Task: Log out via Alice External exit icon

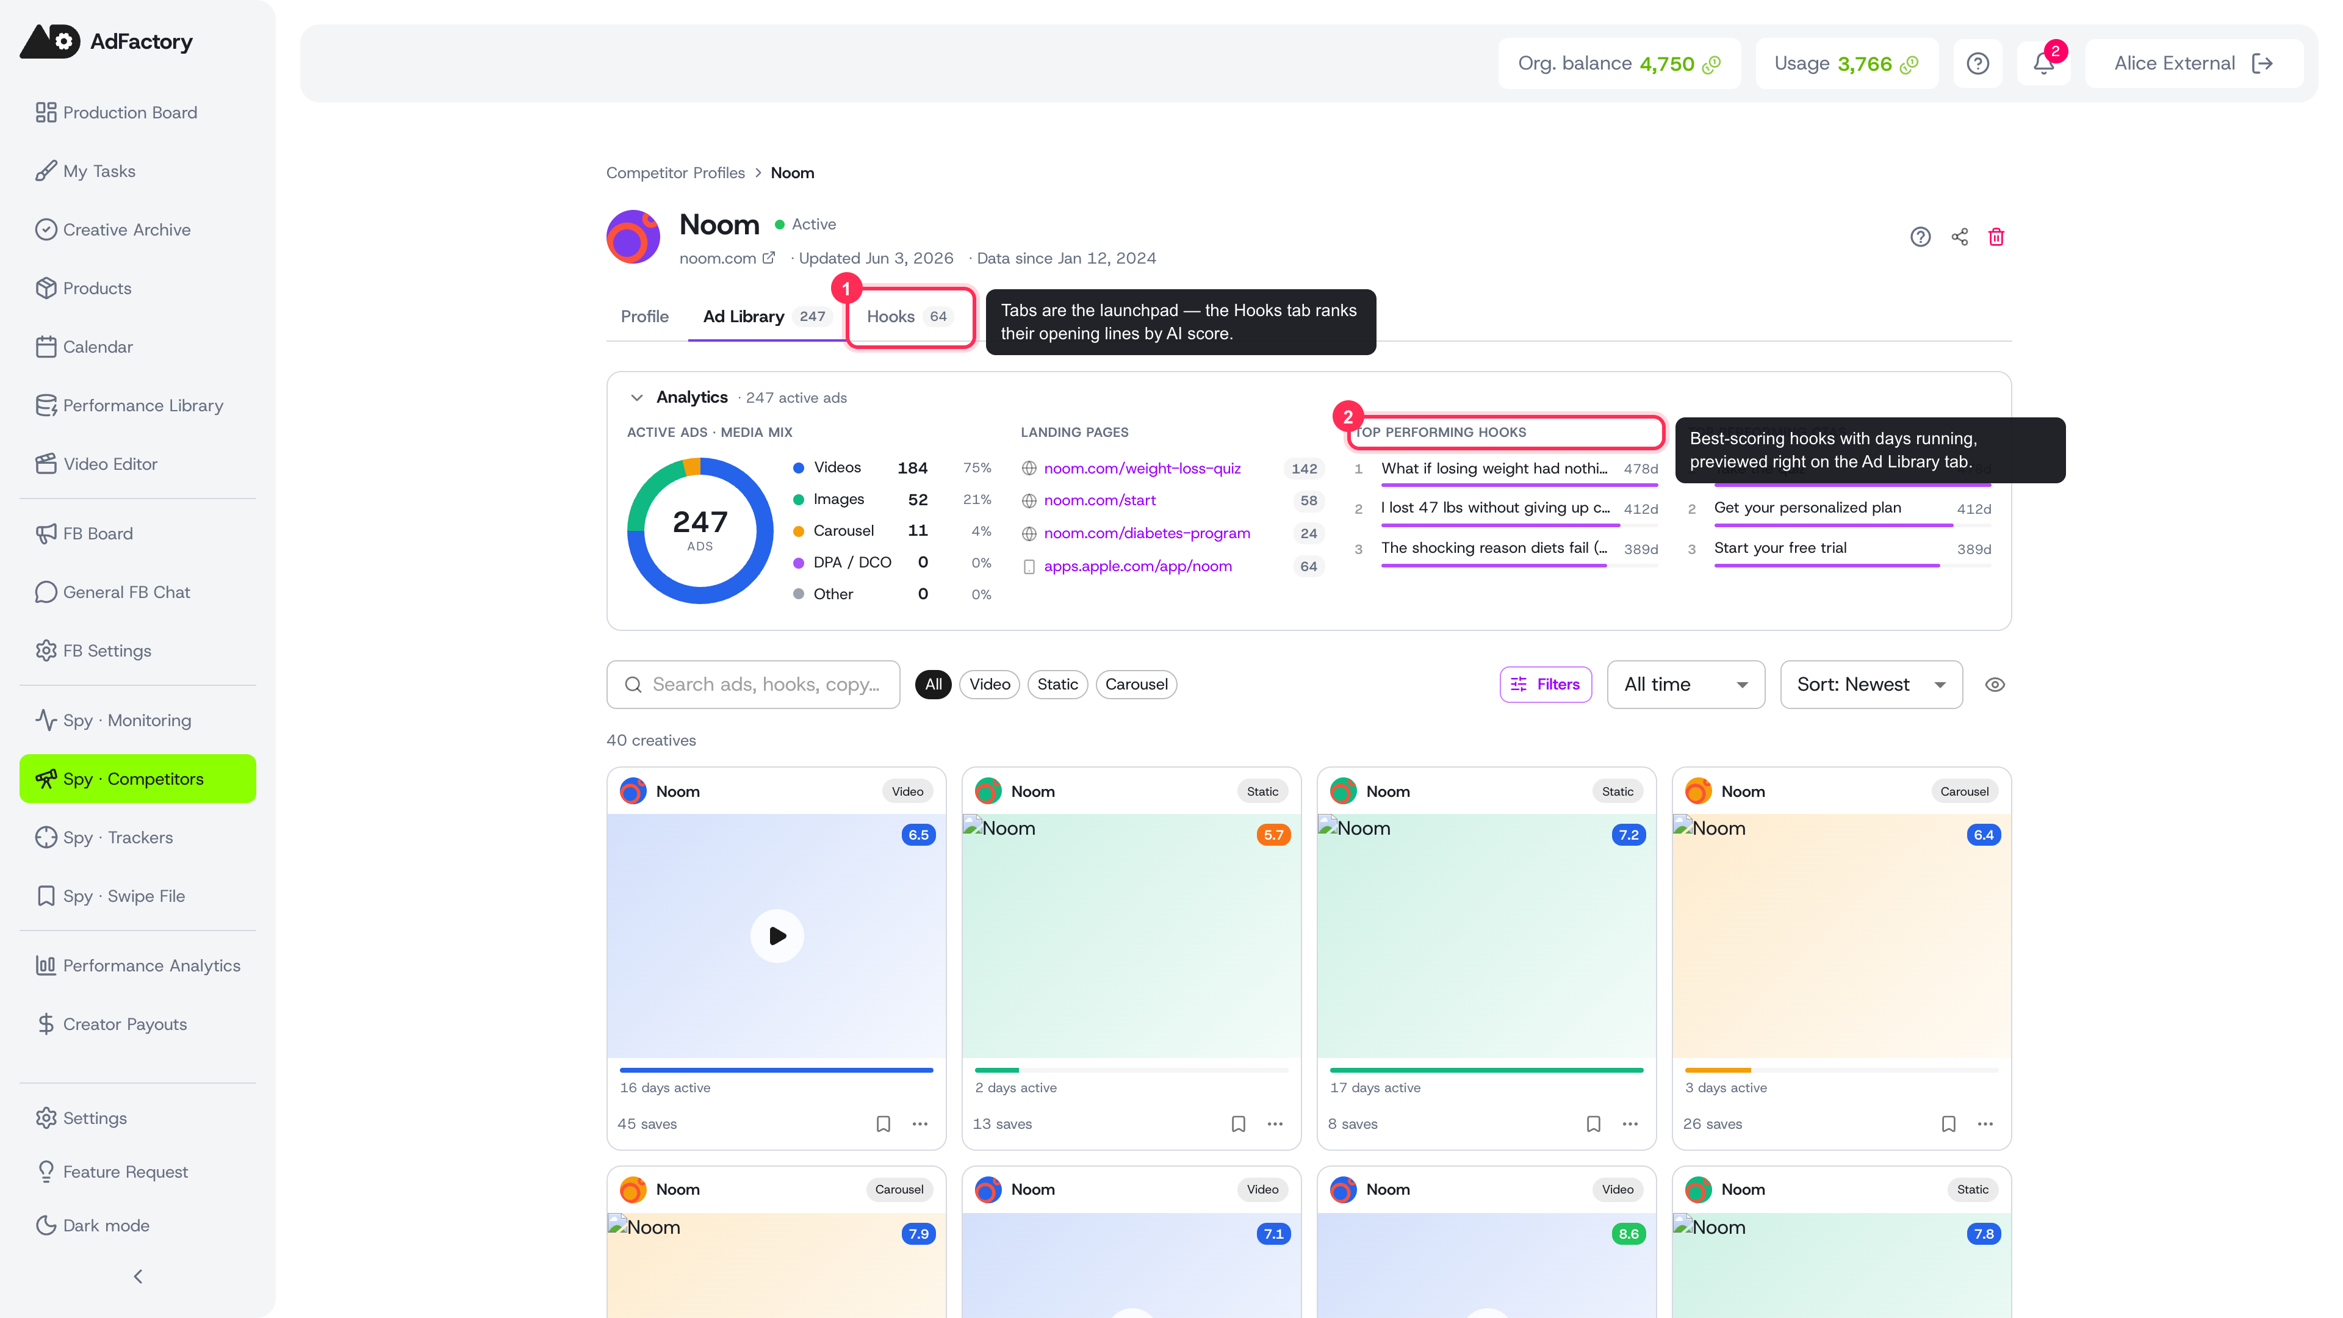Action: [2262, 63]
